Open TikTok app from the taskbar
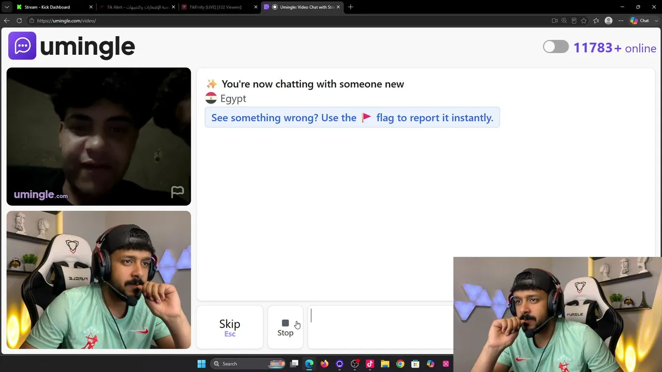This screenshot has height=372, width=662. click(370, 364)
